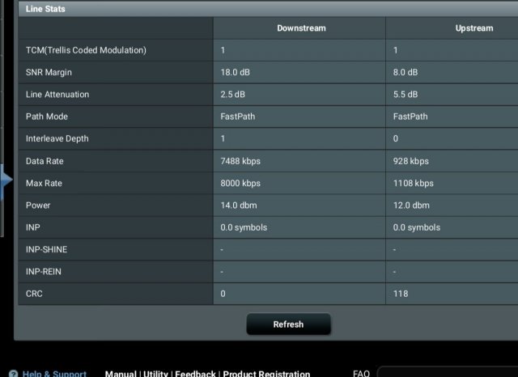Select the Max Rate row label
The width and height of the screenshot is (518, 377).
coord(44,183)
